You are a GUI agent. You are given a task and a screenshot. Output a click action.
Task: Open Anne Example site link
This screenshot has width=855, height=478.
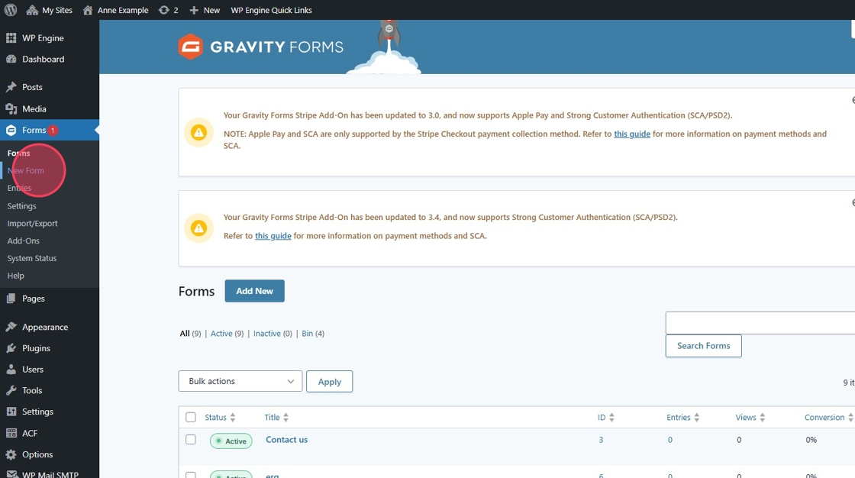pyautogui.click(x=115, y=10)
